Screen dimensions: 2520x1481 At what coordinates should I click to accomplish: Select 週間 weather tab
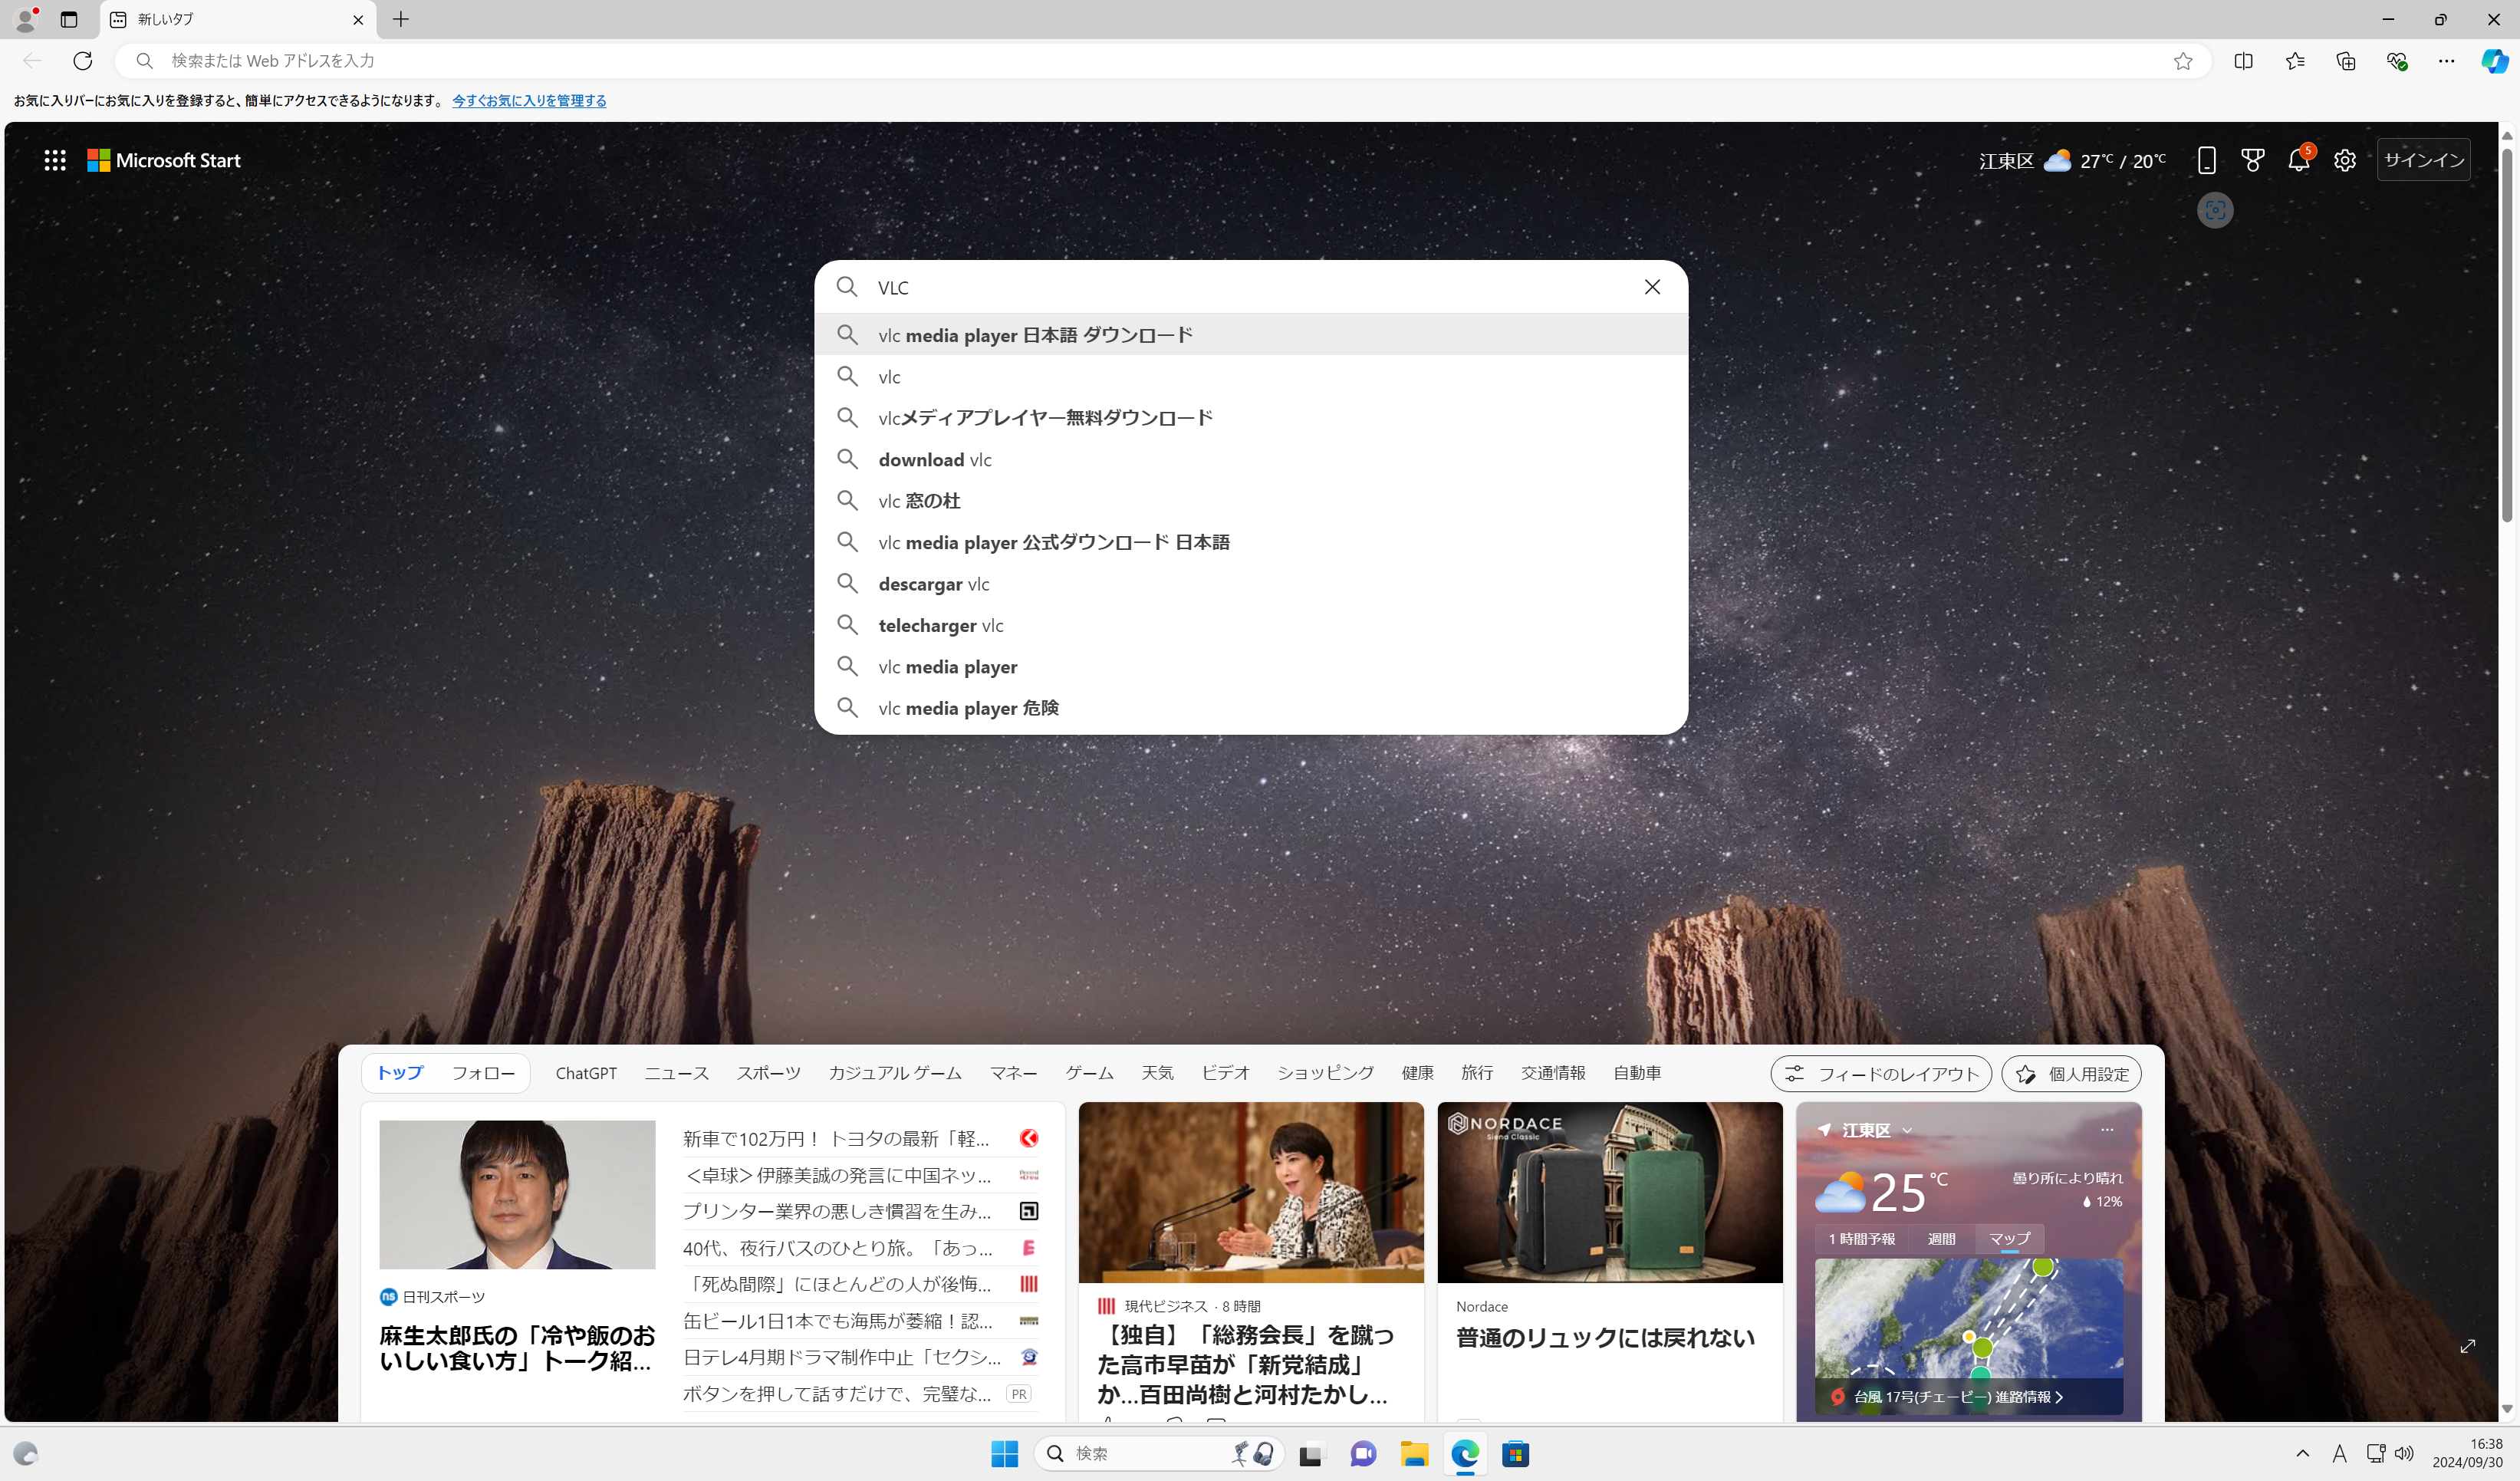coord(1941,1239)
